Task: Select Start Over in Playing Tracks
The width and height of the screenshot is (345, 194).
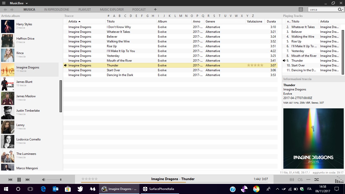Action: click(312, 65)
